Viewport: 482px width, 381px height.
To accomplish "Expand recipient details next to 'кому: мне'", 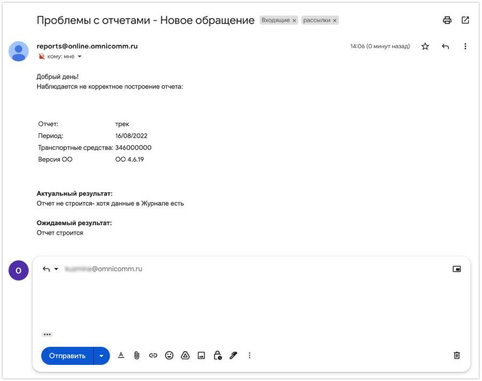I will [x=80, y=57].
